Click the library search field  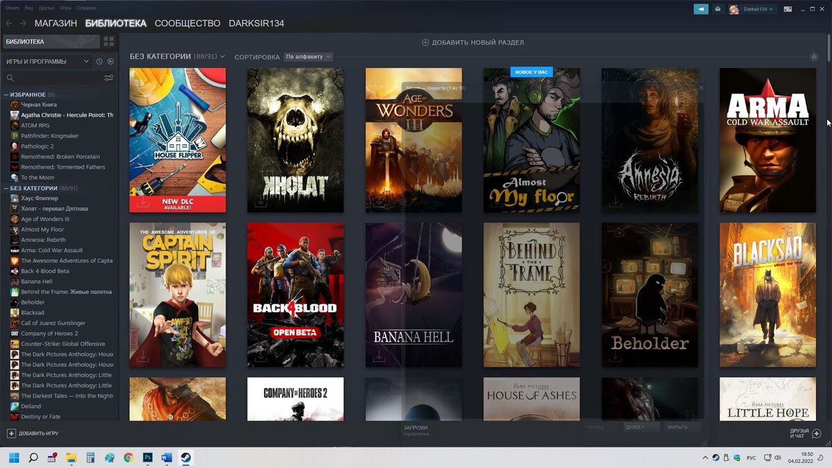pos(53,78)
